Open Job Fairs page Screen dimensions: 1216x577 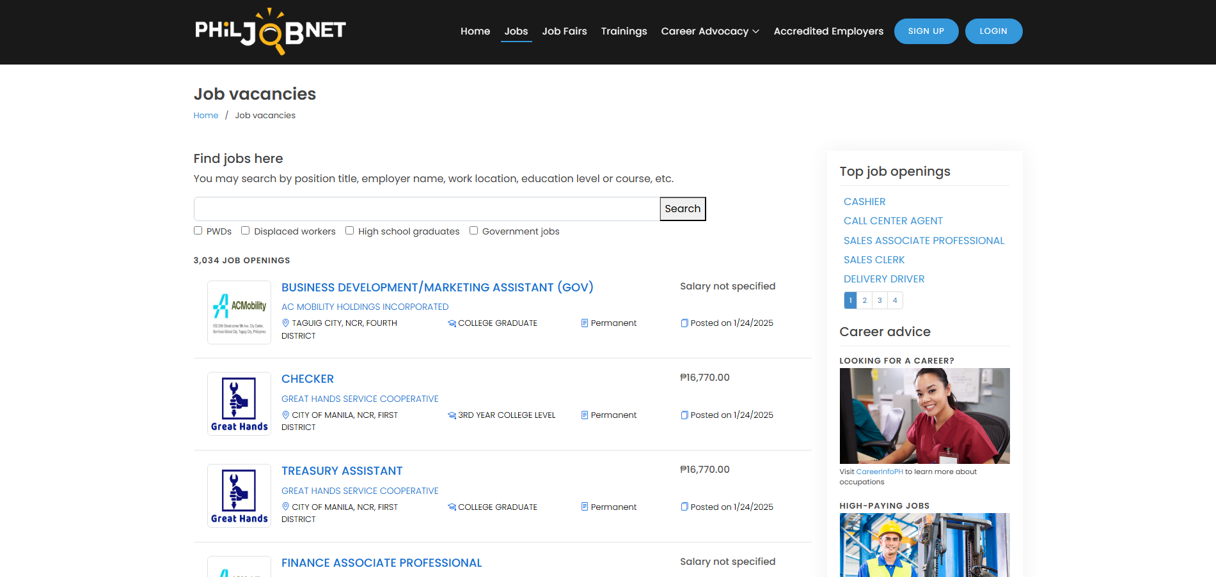click(564, 31)
